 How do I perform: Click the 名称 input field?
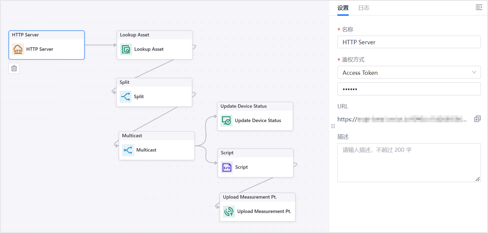pos(409,42)
